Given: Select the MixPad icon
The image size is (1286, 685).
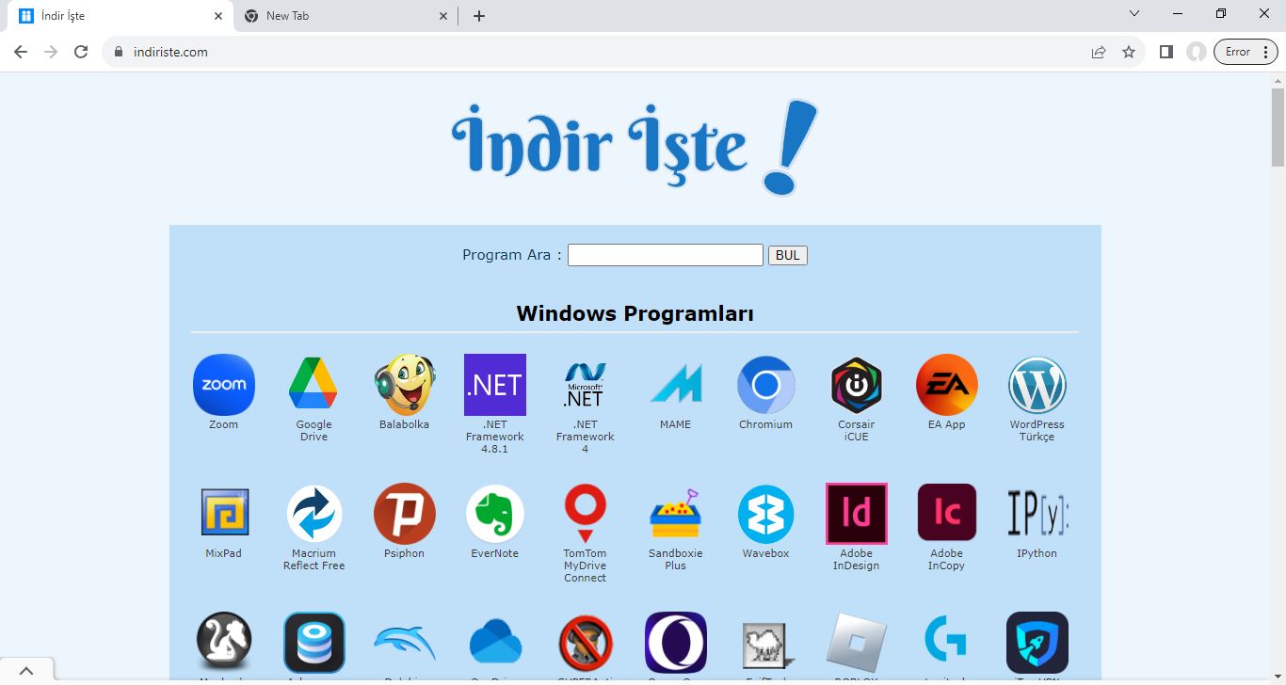Looking at the screenshot, I should 225,513.
